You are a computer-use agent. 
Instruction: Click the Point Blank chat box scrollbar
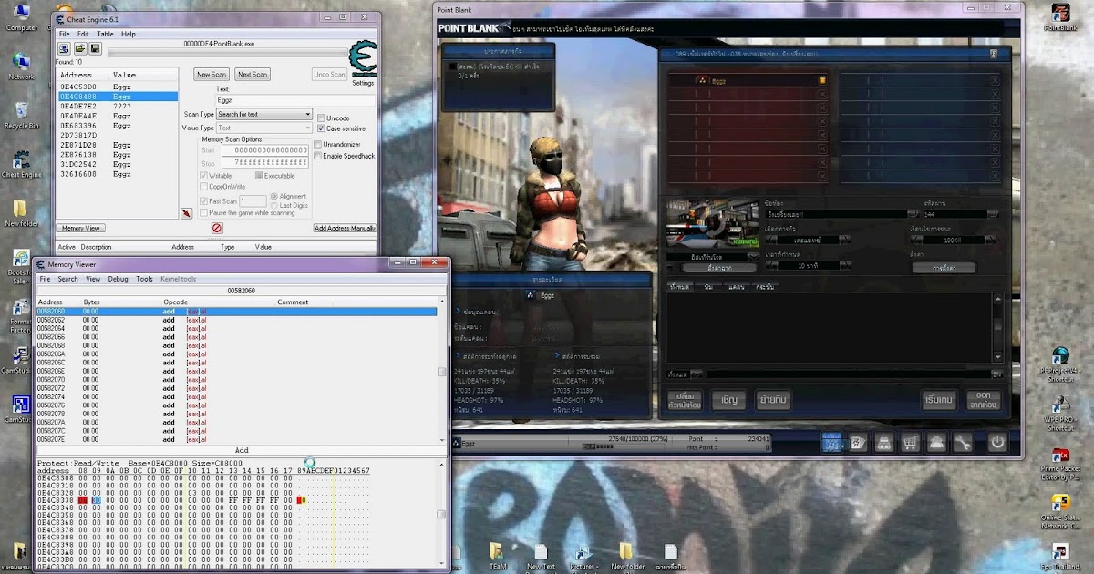tap(997, 326)
